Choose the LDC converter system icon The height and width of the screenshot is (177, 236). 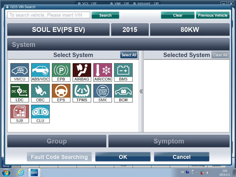click(20, 93)
